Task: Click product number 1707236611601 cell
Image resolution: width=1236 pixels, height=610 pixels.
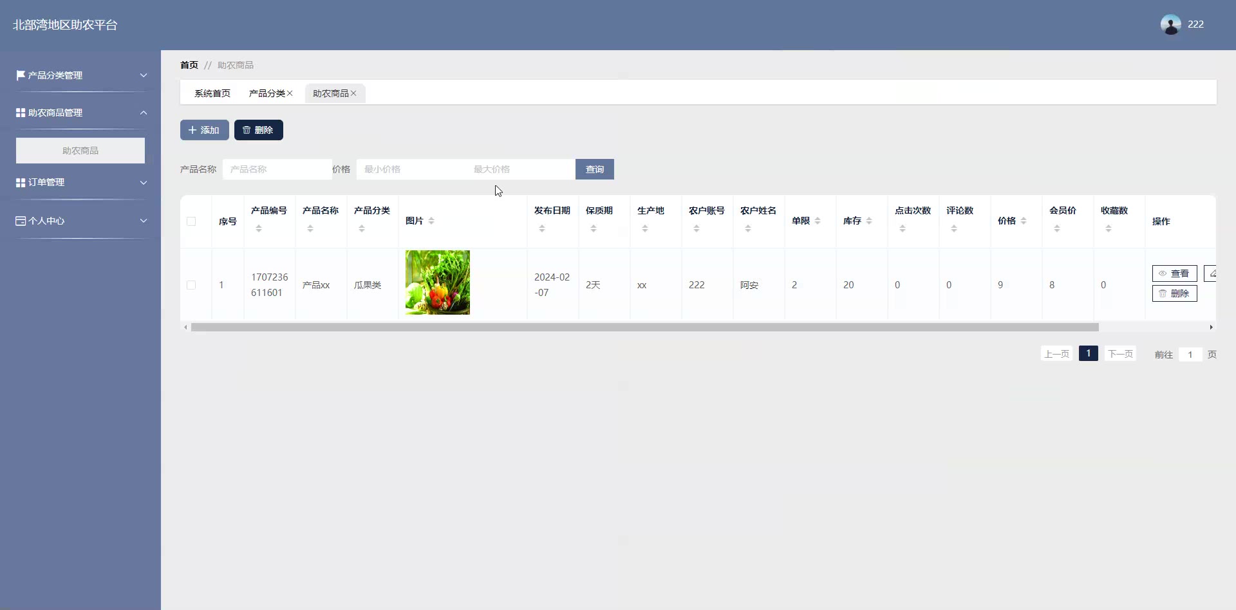Action: point(270,285)
